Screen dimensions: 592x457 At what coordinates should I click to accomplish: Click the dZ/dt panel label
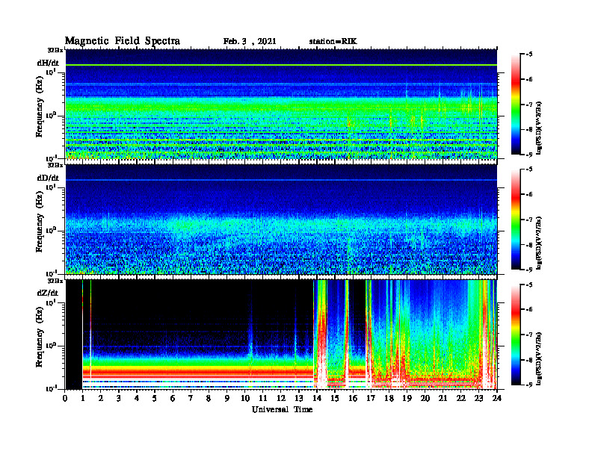coord(48,293)
